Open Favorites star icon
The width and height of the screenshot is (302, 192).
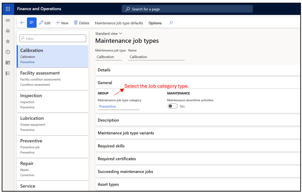coord(8,41)
